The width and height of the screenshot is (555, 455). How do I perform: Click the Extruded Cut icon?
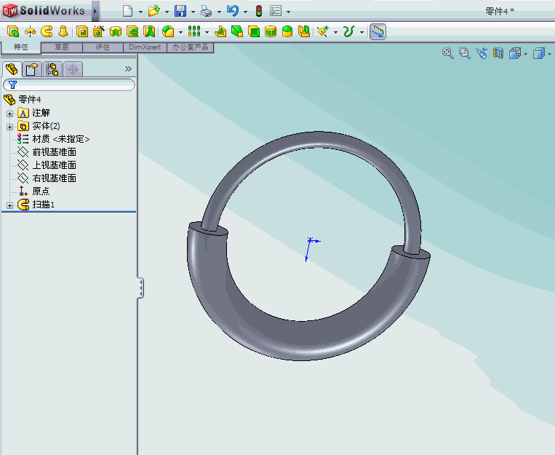[82, 31]
